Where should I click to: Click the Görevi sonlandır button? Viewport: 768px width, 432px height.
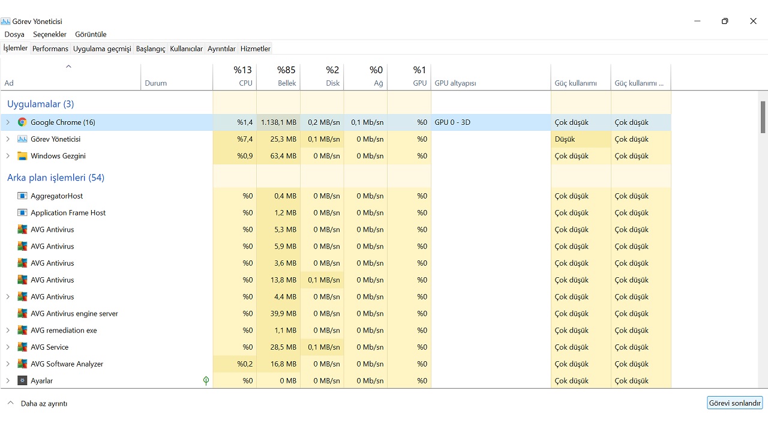tap(735, 403)
